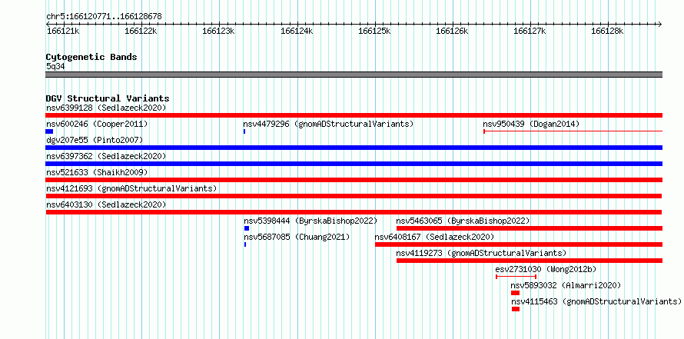Viewport: 684px width, 339px height.
Task: Click the esv2731030 bracketed red line
Action: pyautogui.click(x=516, y=277)
